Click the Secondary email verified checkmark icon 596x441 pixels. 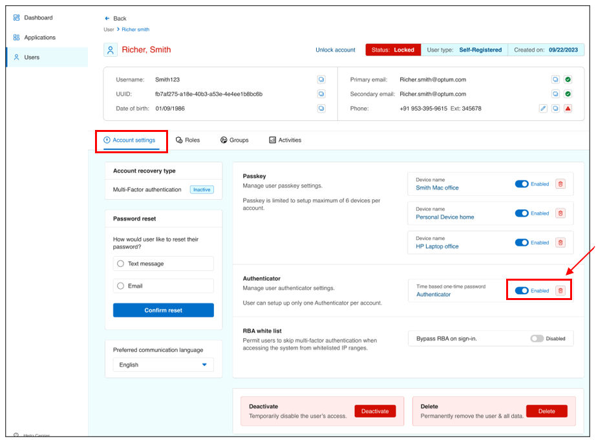[x=568, y=94]
